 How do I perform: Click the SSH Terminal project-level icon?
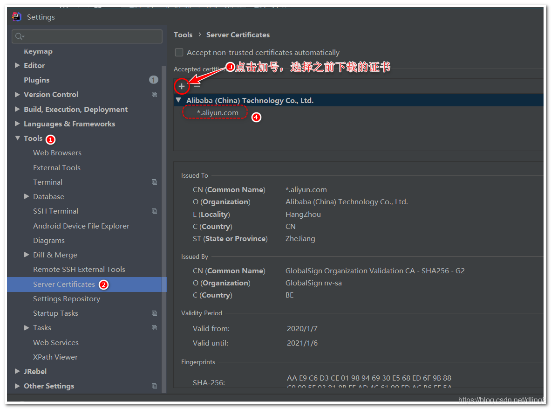click(x=154, y=211)
